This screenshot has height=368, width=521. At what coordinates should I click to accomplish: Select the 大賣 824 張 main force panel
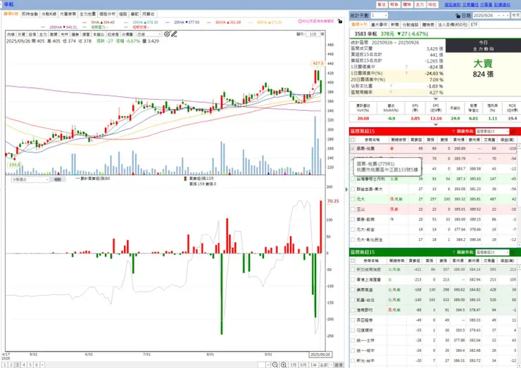tap(483, 74)
